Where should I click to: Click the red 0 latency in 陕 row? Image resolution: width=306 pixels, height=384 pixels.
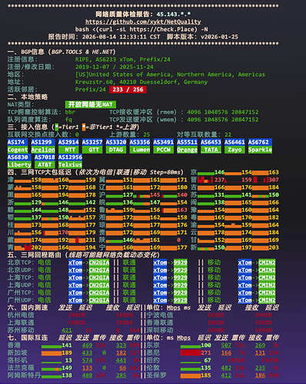pos(179,240)
